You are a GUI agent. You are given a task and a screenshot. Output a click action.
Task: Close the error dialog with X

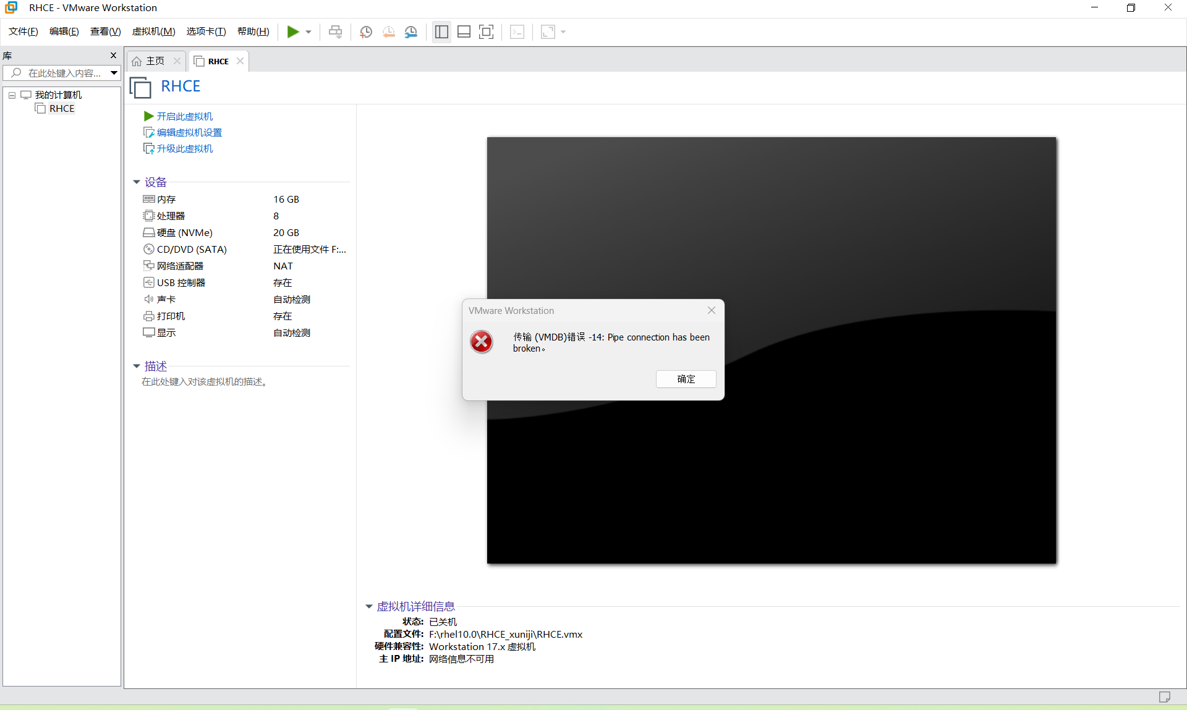click(712, 310)
